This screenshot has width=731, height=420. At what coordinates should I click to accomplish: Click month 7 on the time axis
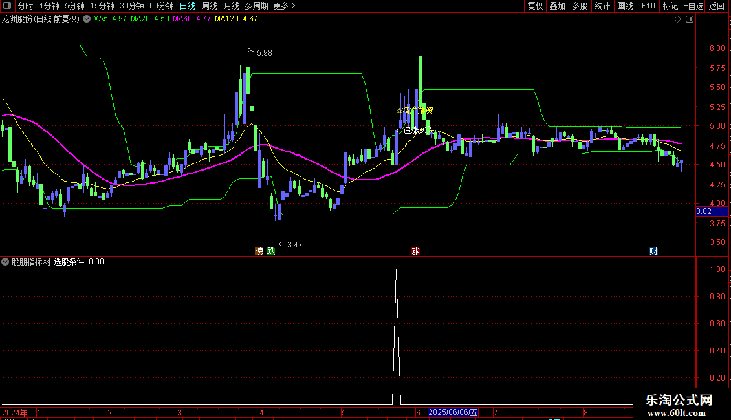click(x=495, y=412)
